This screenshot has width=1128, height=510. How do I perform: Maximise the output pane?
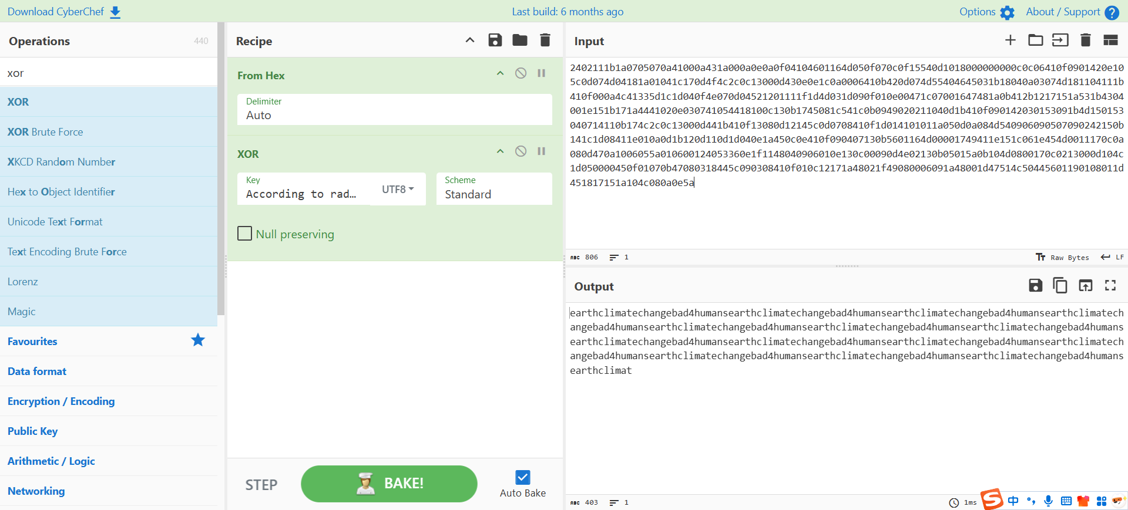tap(1110, 285)
